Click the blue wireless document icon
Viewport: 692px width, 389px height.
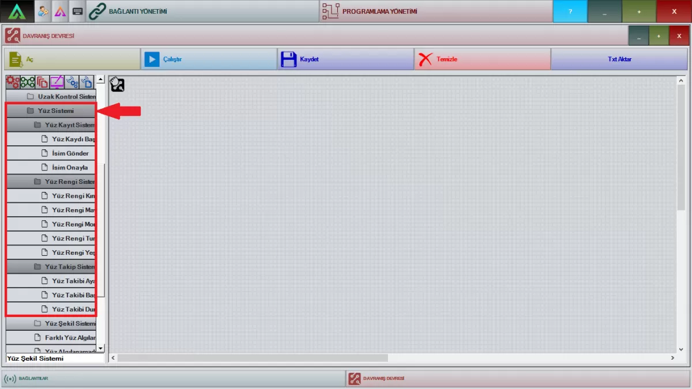pos(86,82)
